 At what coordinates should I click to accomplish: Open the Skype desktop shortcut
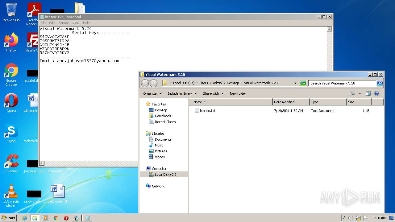coord(11,133)
